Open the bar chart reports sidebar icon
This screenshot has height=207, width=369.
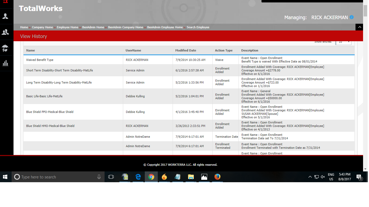coord(5,63)
